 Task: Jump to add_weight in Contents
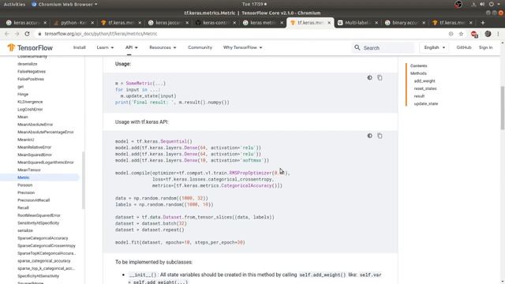tap(425, 80)
